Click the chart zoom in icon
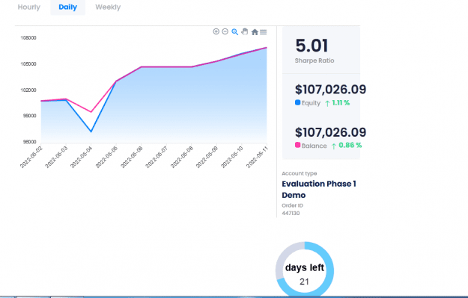The height and width of the screenshot is (298, 468). pos(216,31)
